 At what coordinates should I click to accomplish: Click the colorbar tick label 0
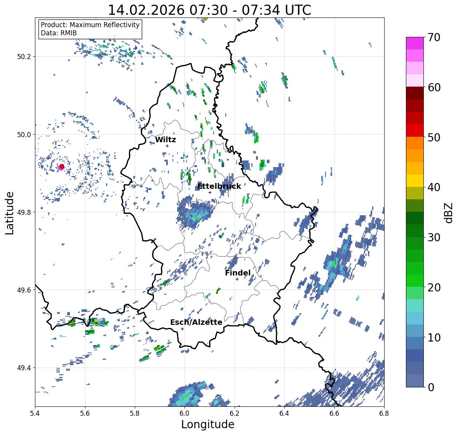pyautogui.click(x=431, y=387)
